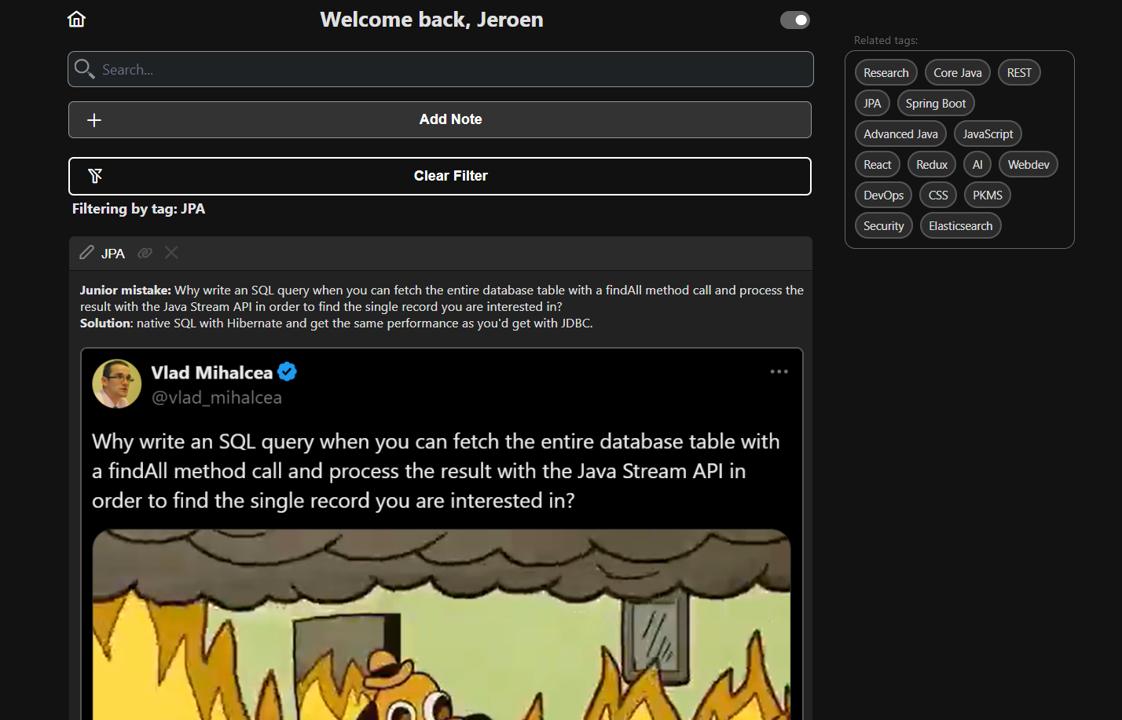
Task: Click Vlad Mihalcea's profile avatar
Action: pos(117,384)
